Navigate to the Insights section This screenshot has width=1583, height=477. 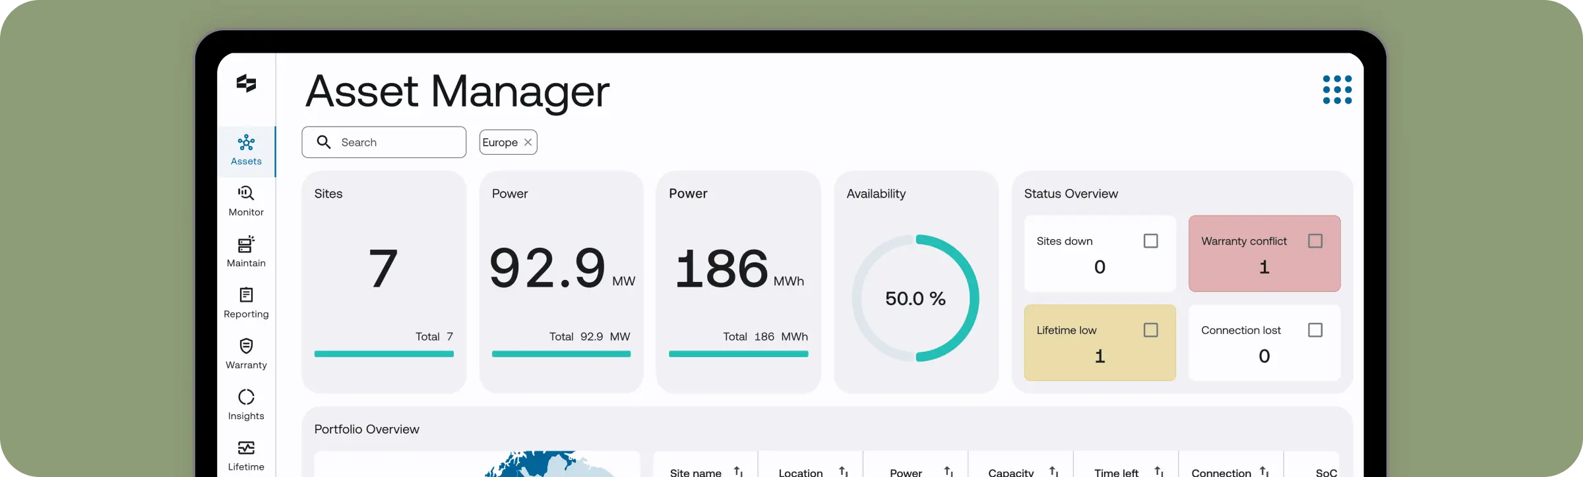pyautogui.click(x=246, y=405)
